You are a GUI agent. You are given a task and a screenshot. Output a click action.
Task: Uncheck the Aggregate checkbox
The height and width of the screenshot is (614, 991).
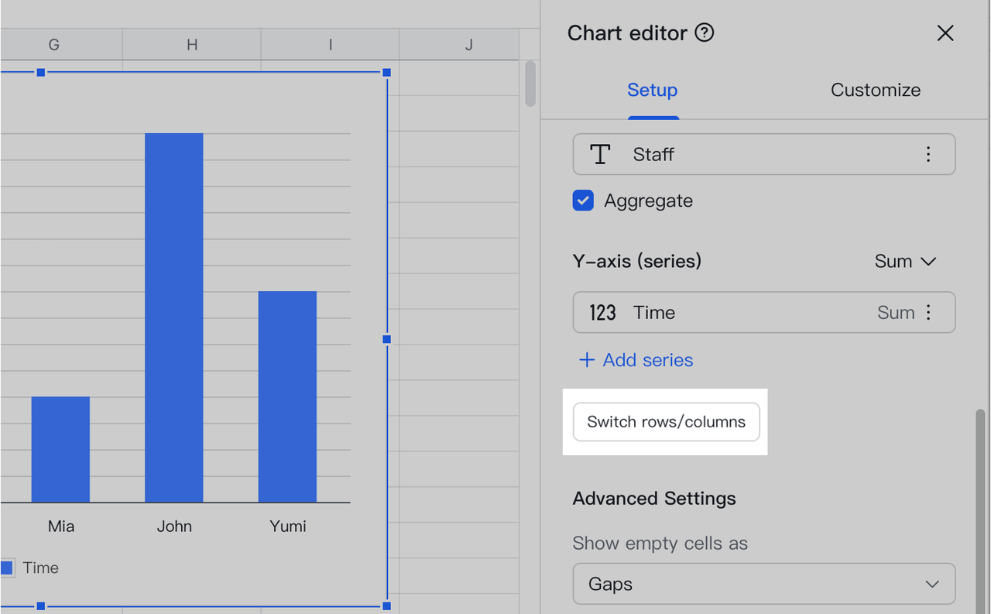[583, 201]
